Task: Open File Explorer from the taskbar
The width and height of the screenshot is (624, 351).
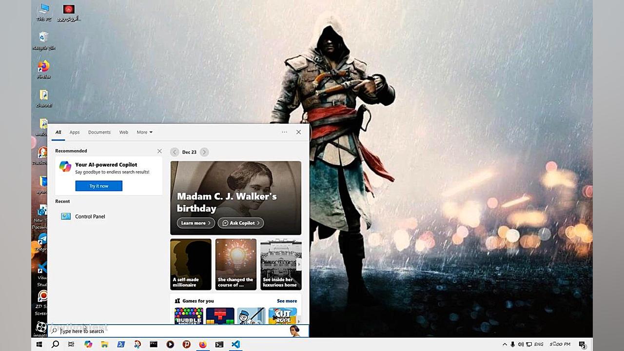Action: 104,344
